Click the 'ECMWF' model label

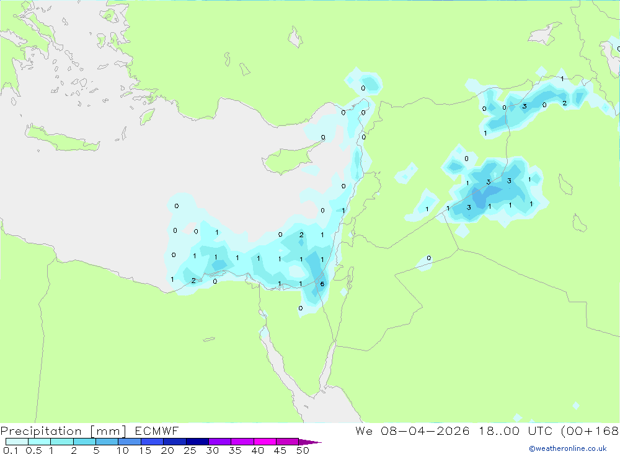point(157,430)
